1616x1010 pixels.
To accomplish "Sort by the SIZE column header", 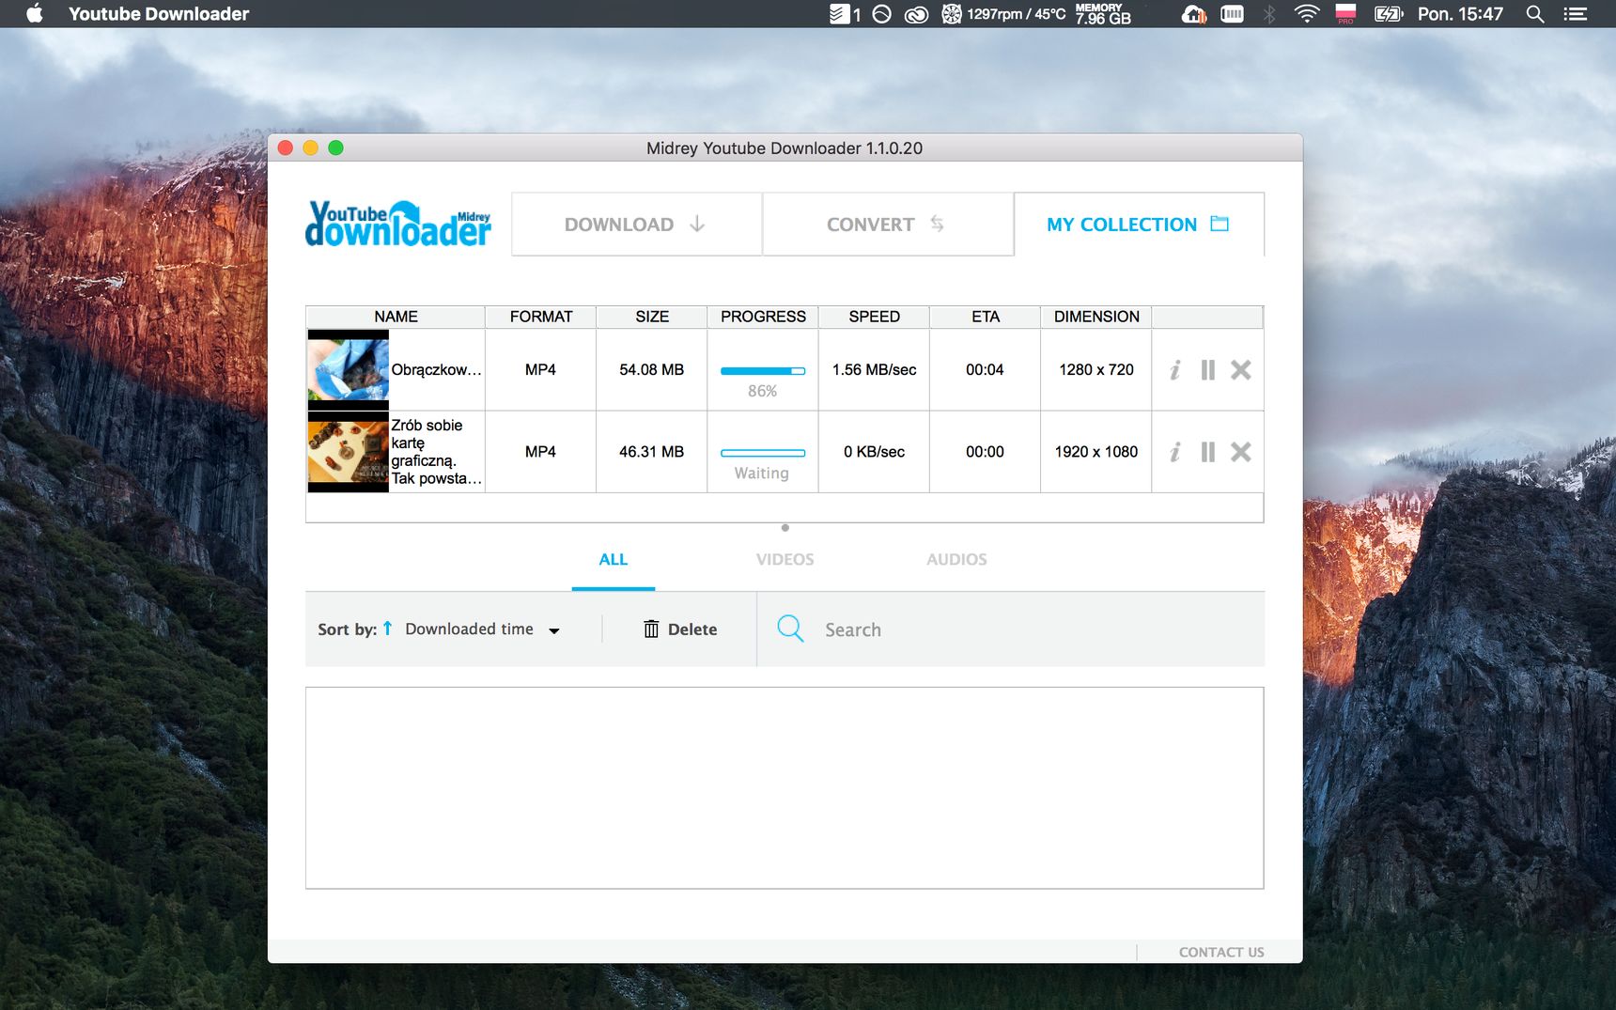I will tap(652, 317).
